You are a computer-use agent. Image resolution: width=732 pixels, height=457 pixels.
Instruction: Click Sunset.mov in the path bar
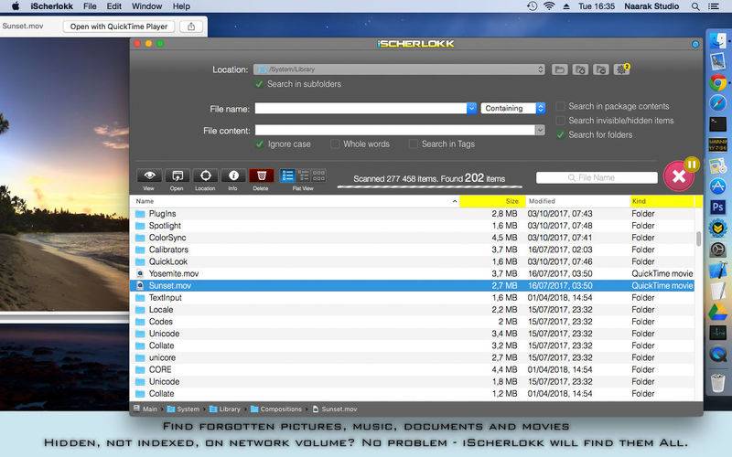click(x=335, y=409)
